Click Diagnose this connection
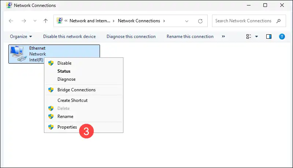 click(x=131, y=37)
